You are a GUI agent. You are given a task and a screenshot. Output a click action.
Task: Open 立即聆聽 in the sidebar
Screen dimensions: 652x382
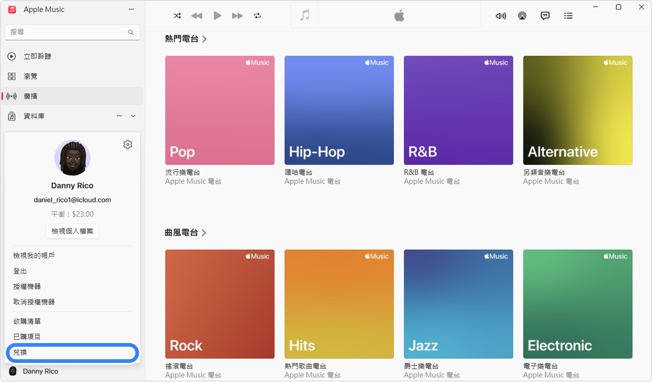(72, 56)
